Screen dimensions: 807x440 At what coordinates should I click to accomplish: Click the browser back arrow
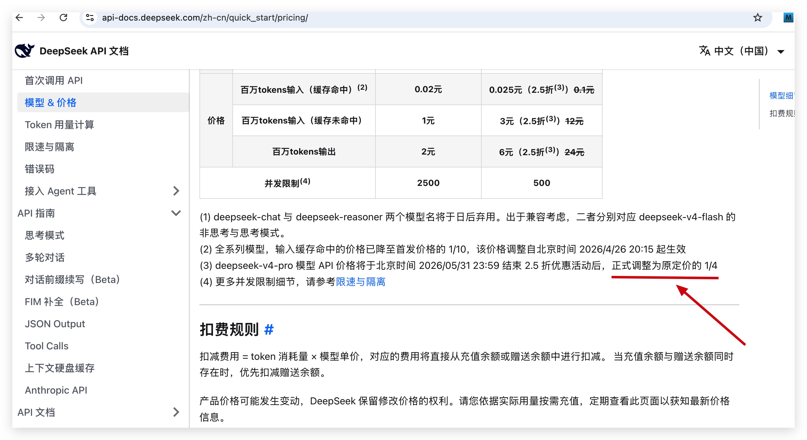19,18
